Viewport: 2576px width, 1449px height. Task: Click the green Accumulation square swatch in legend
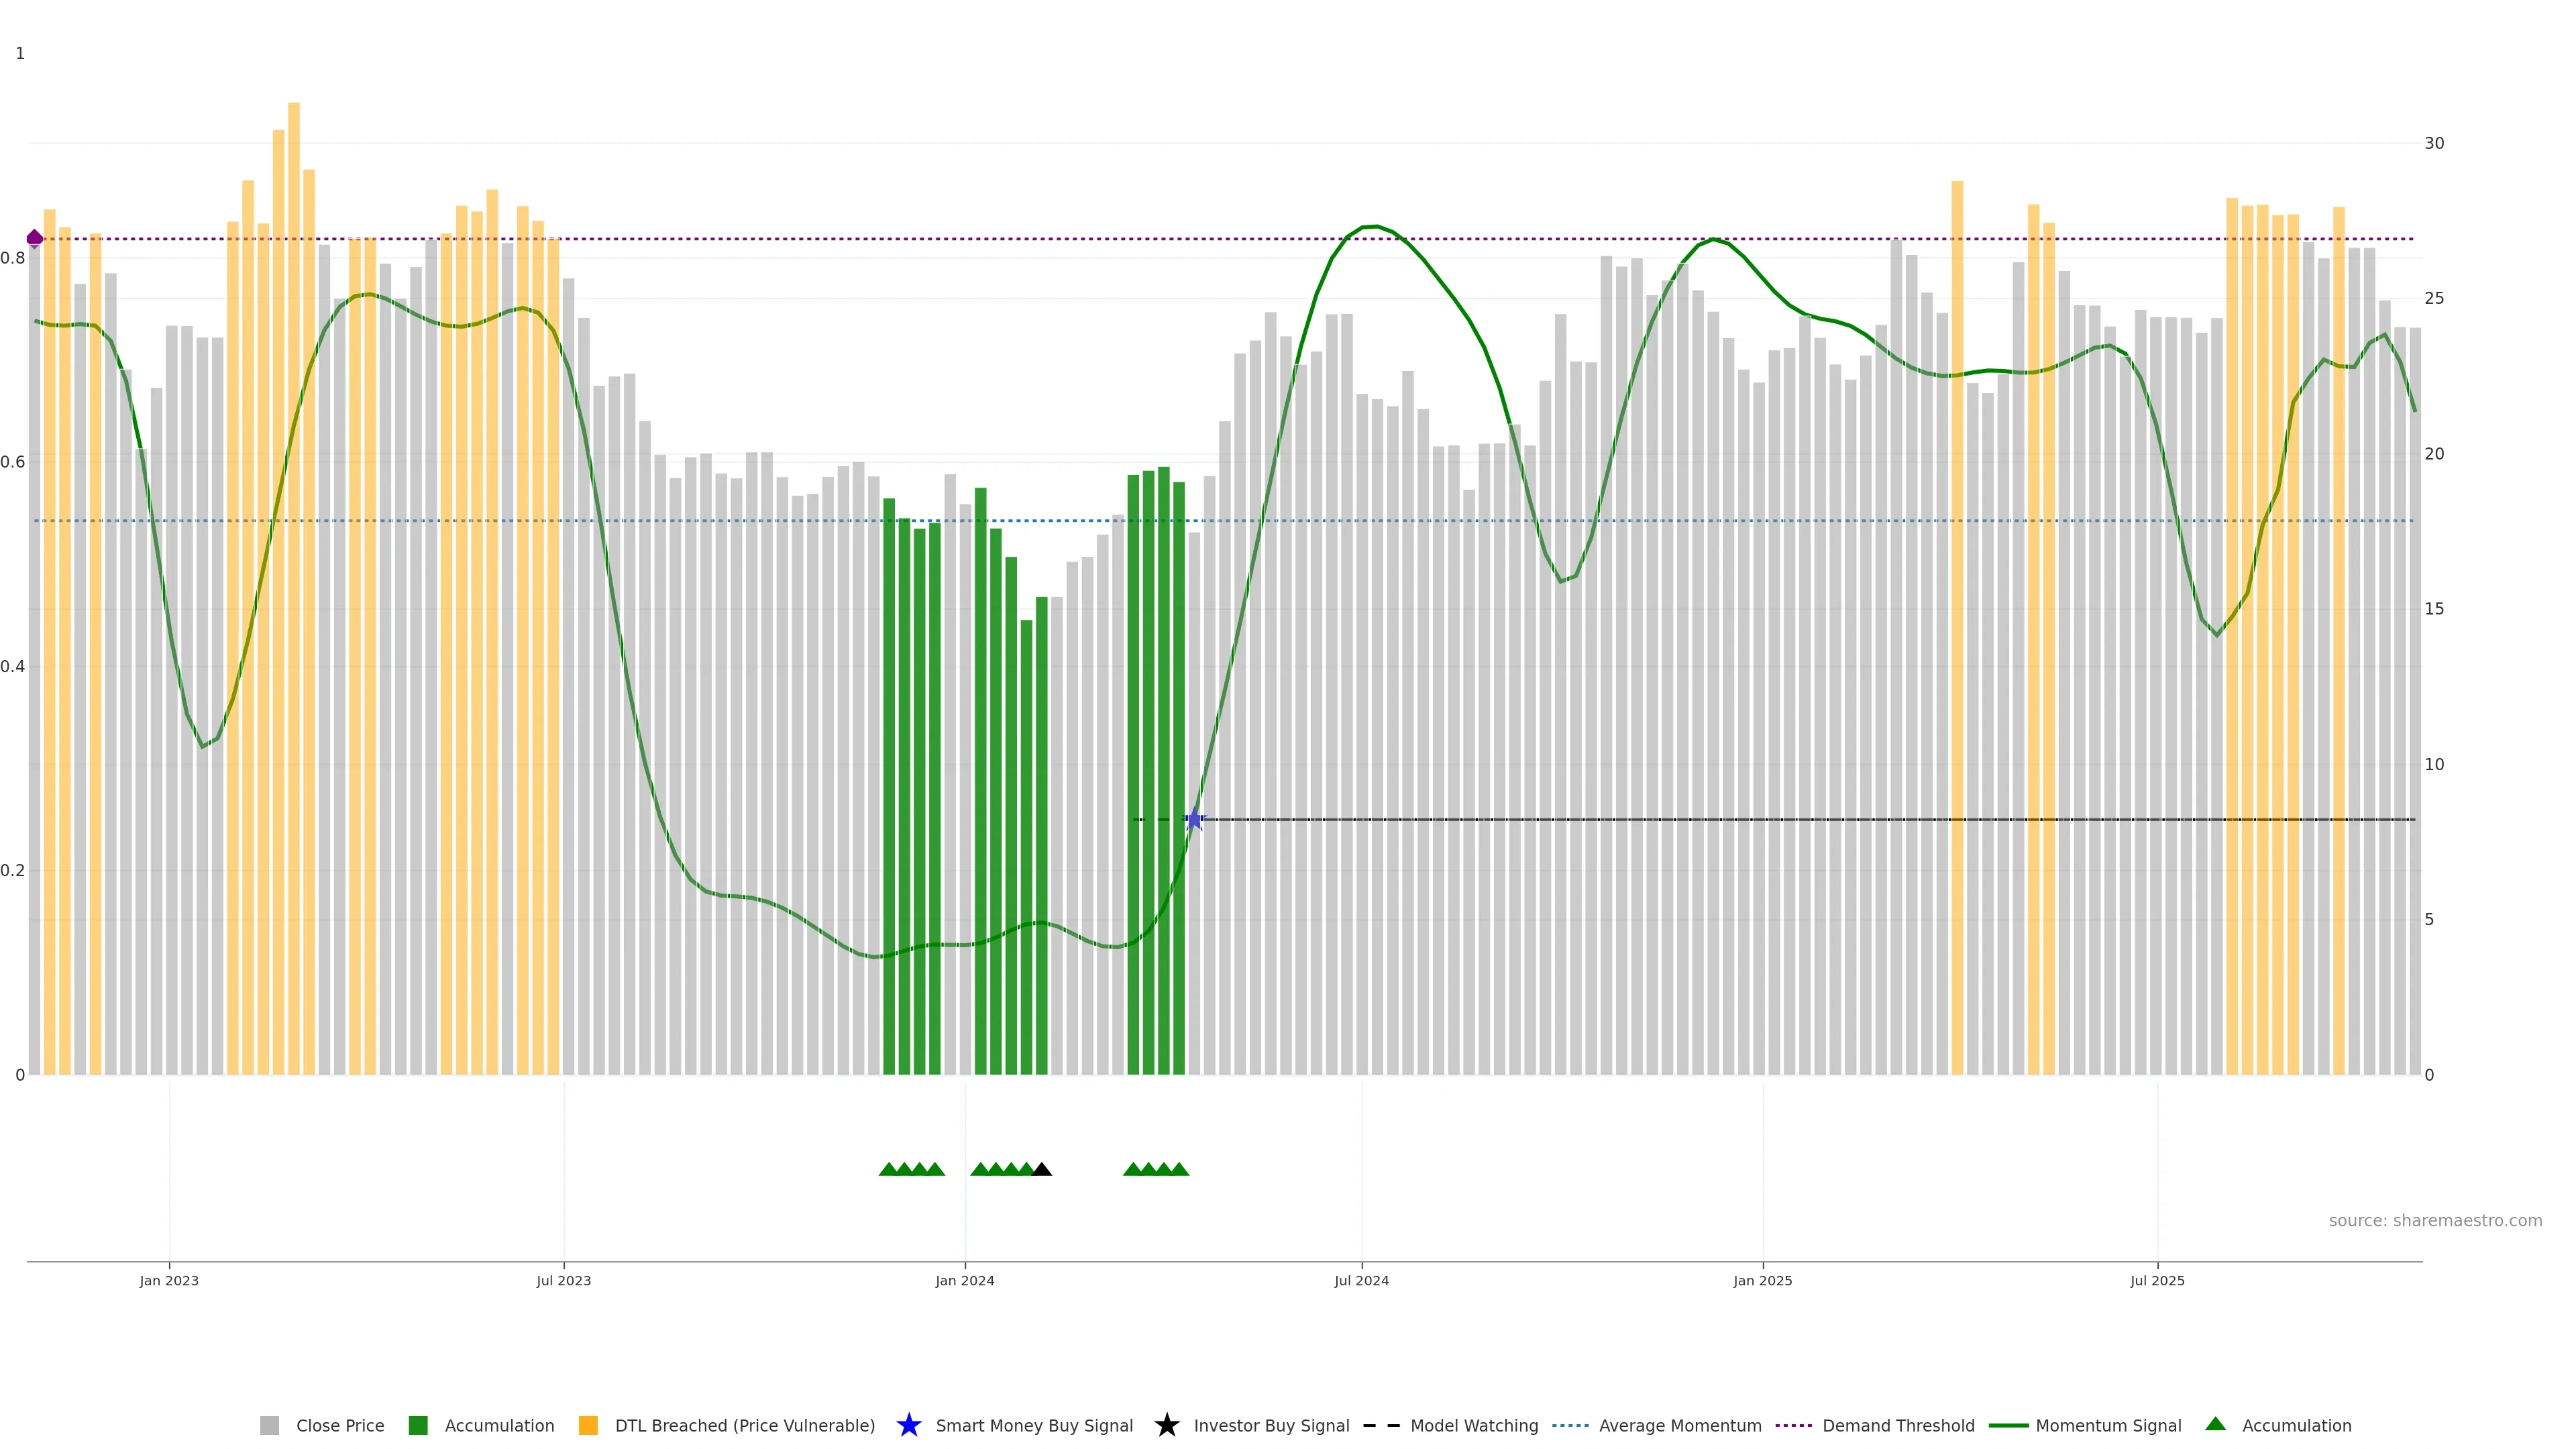coord(418,1425)
